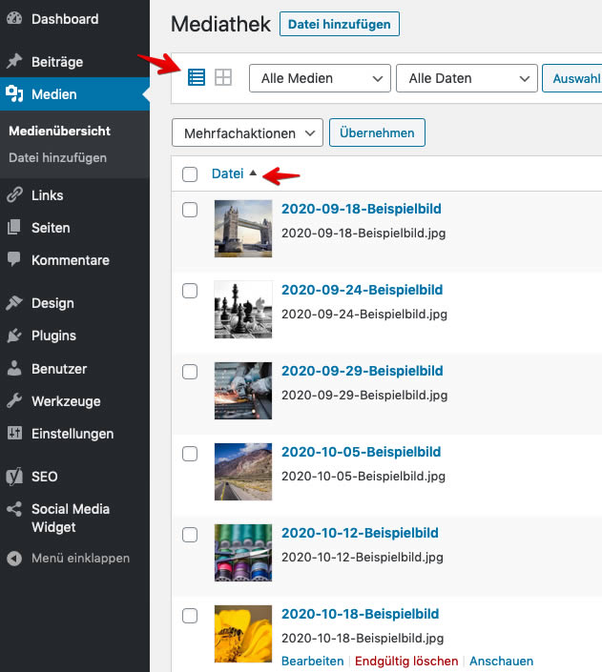Screen dimensions: 602x672
Task: Click the Design paintbrush icon
Action: point(14,303)
